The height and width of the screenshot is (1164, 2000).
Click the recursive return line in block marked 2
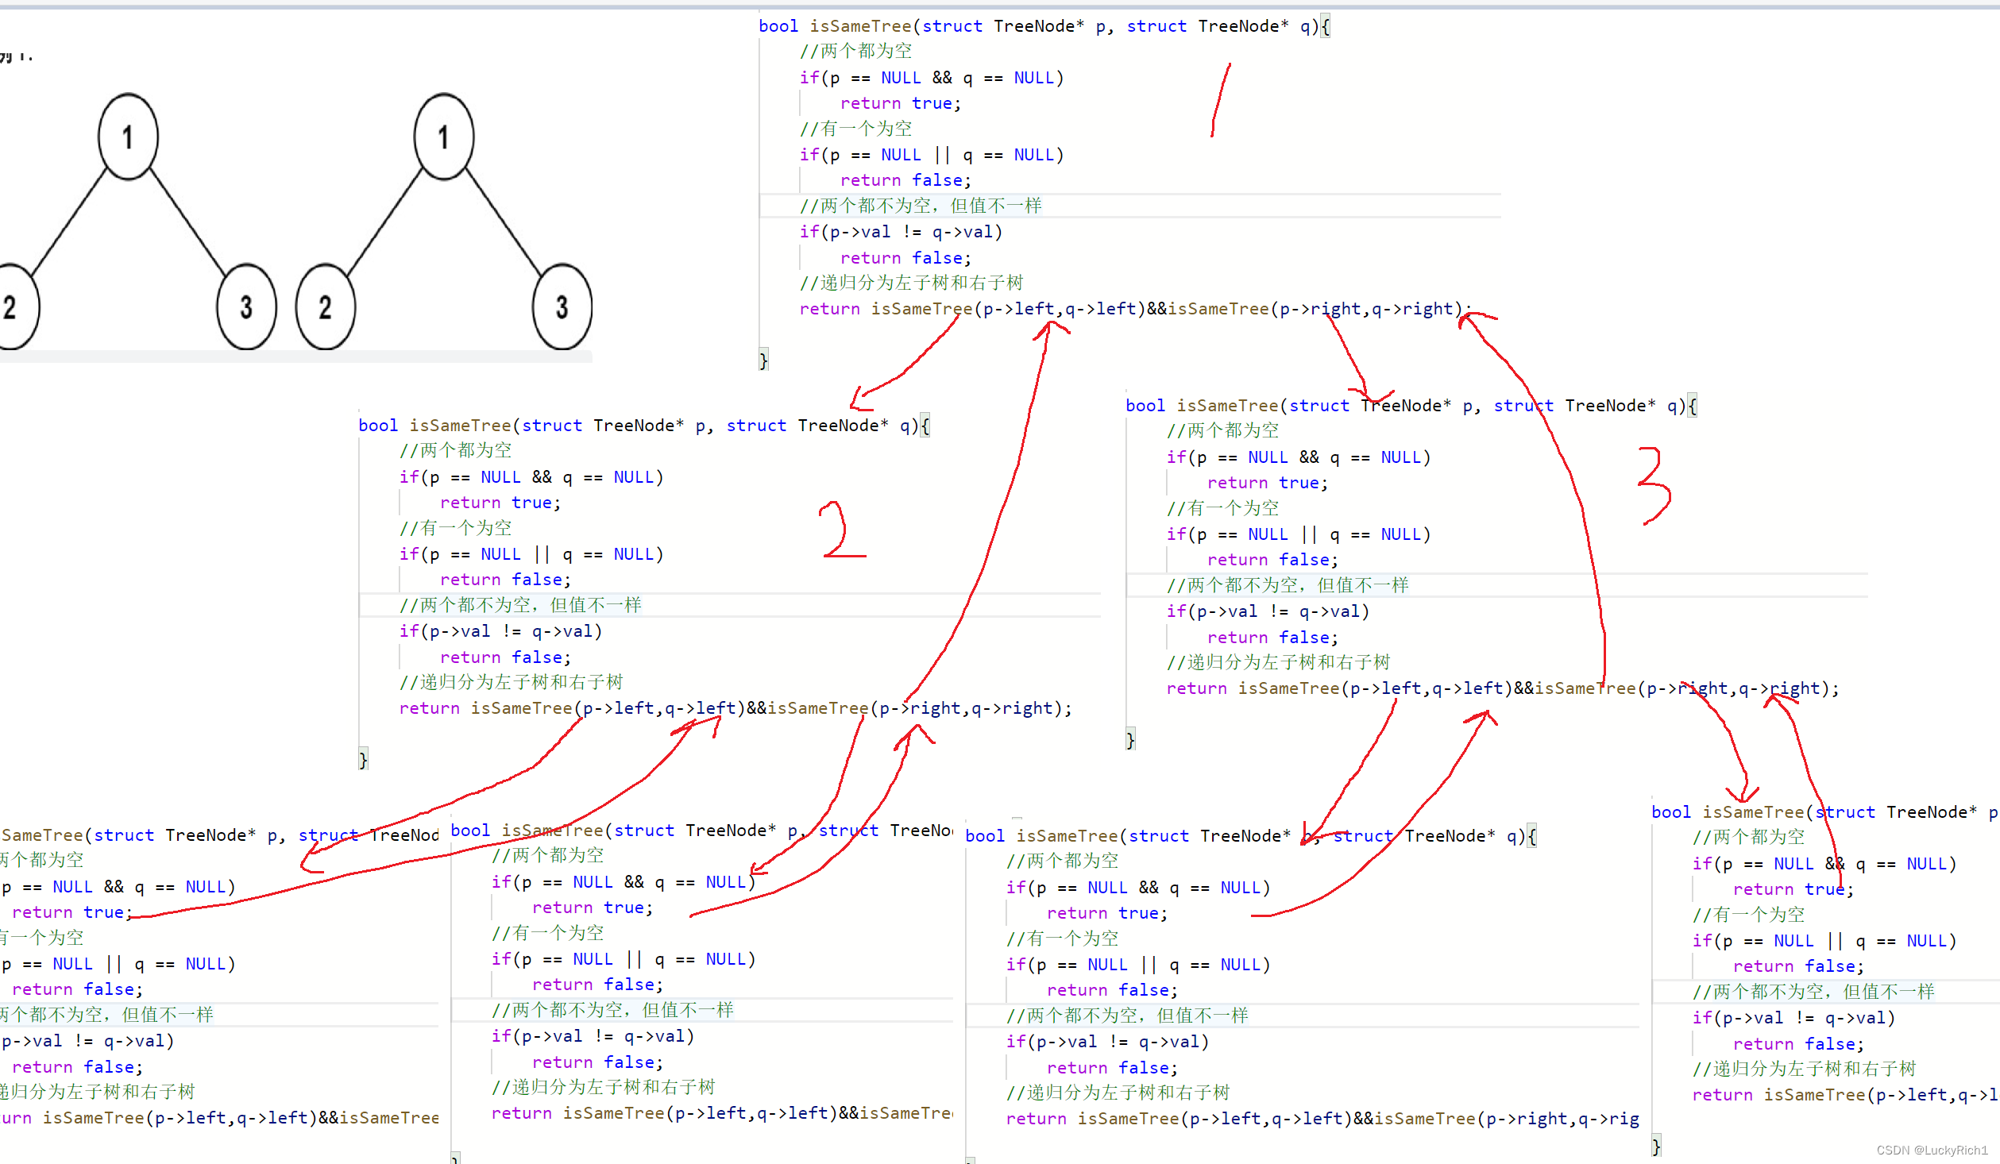click(x=736, y=708)
